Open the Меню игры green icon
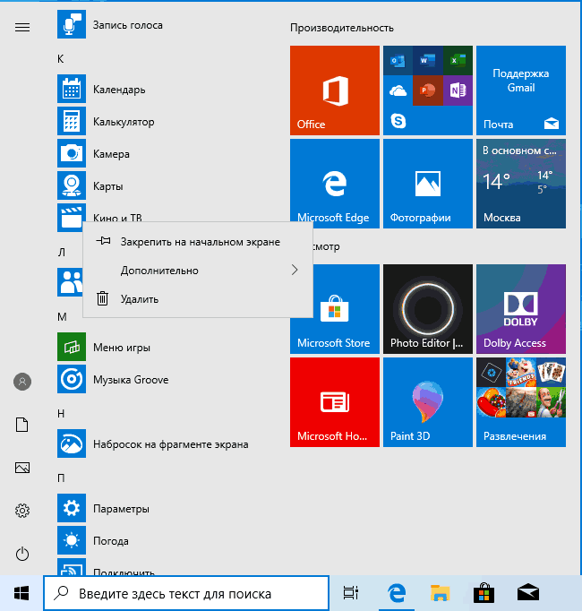Image resolution: width=582 pixels, height=611 pixels. (72, 347)
